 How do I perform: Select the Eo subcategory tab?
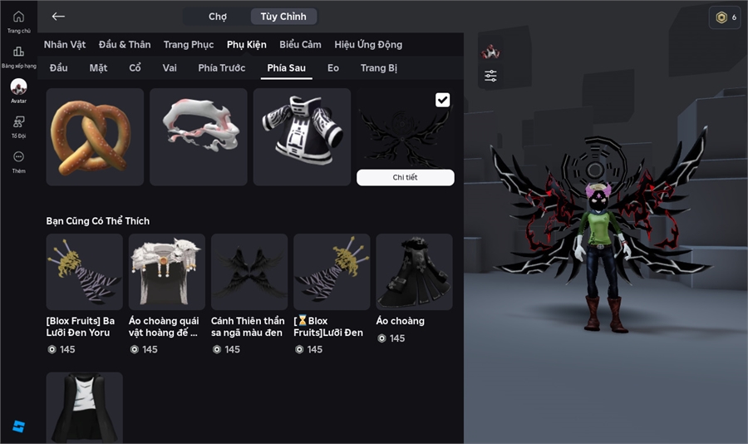point(333,68)
